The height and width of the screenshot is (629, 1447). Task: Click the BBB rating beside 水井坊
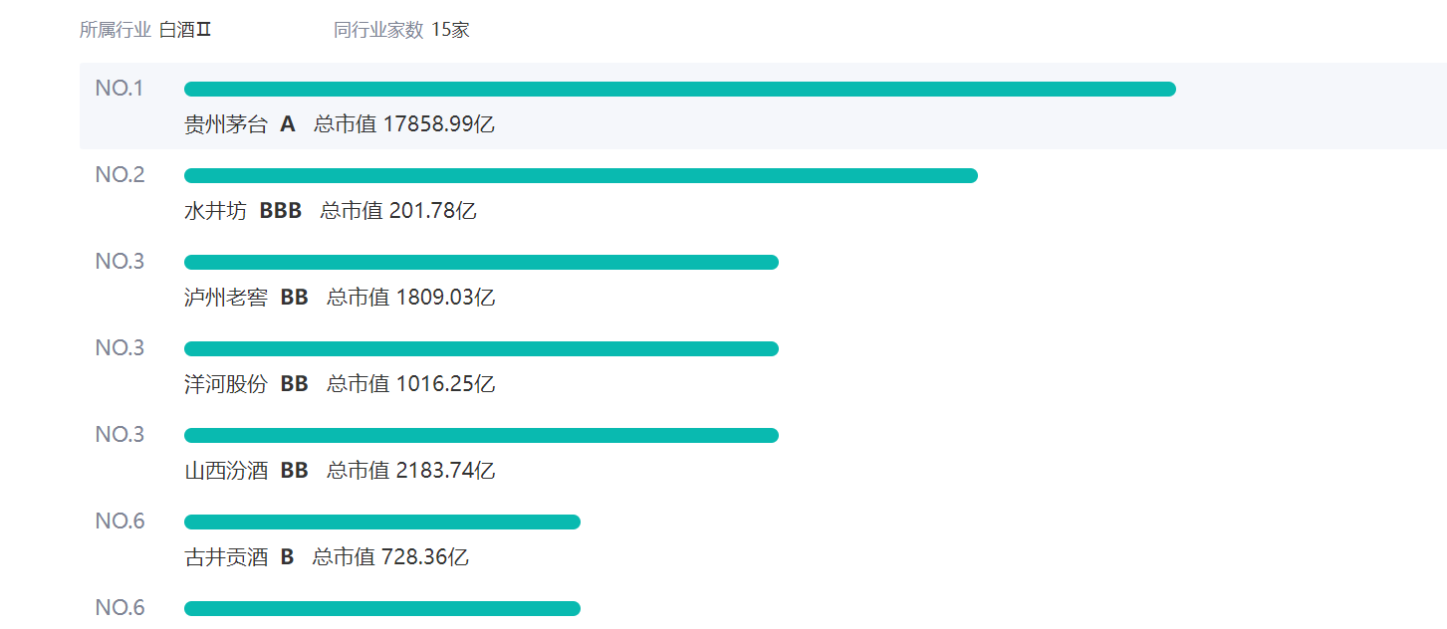click(x=281, y=211)
